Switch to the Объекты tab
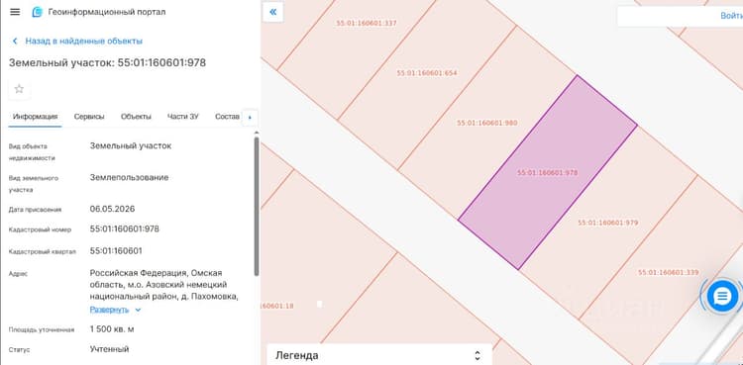This screenshot has height=365, width=743. (136, 117)
